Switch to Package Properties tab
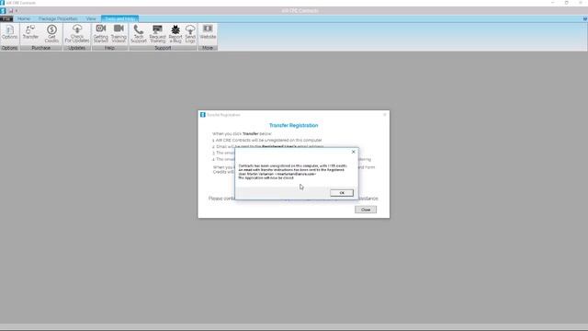Viewport: 588px width, 331px height. (x=58, y=18)
